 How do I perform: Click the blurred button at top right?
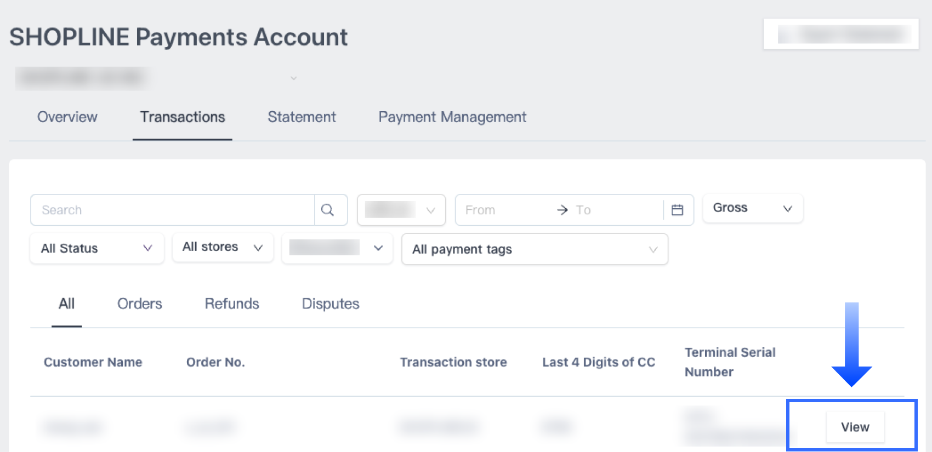(840, 34)
